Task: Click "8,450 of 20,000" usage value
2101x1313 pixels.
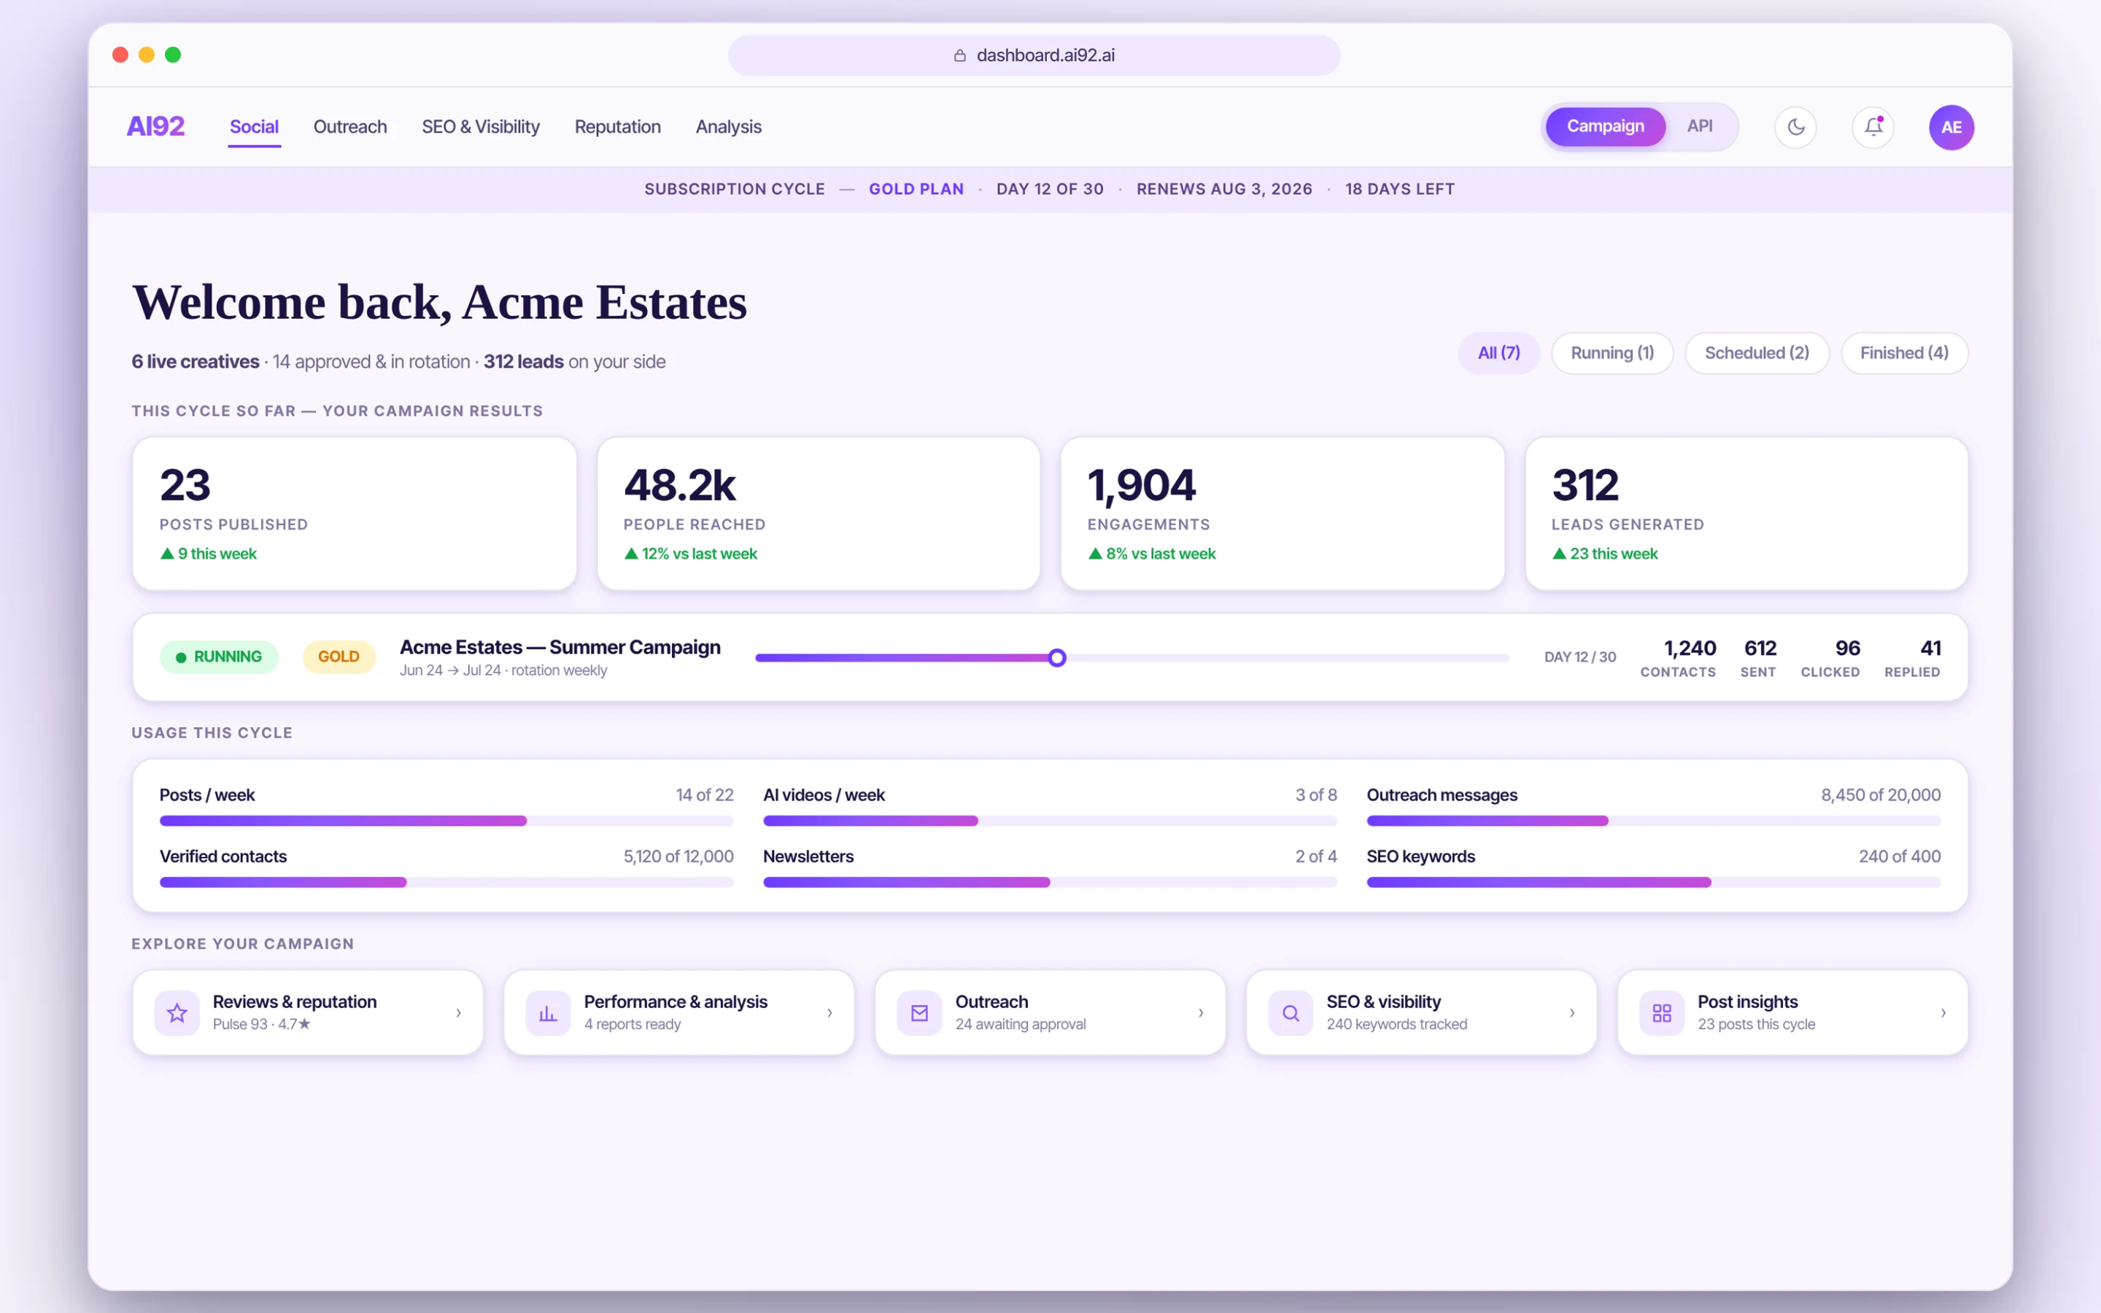Action: tap(1881, 795)
